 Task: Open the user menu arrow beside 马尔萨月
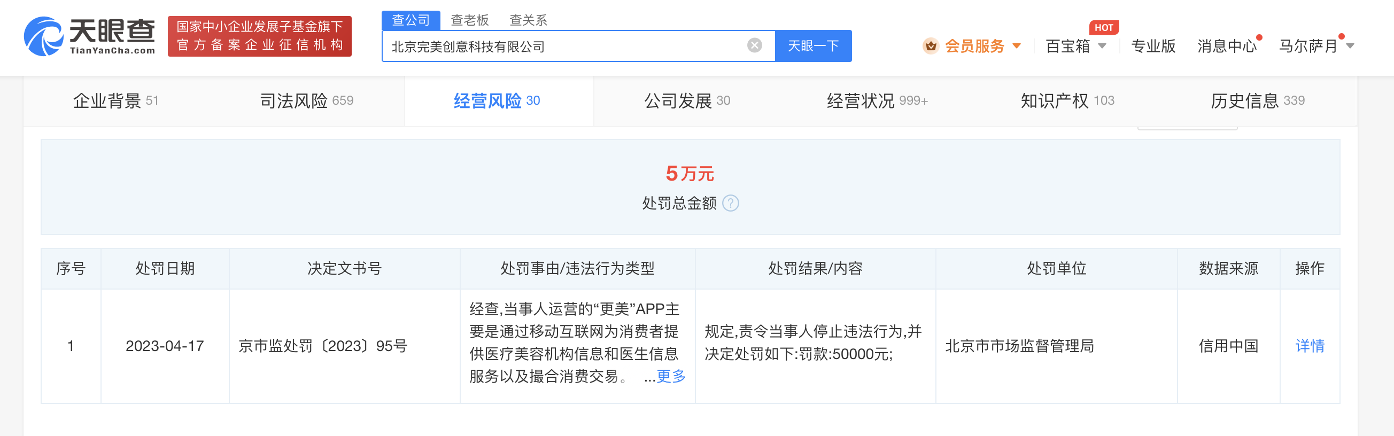1350,46
